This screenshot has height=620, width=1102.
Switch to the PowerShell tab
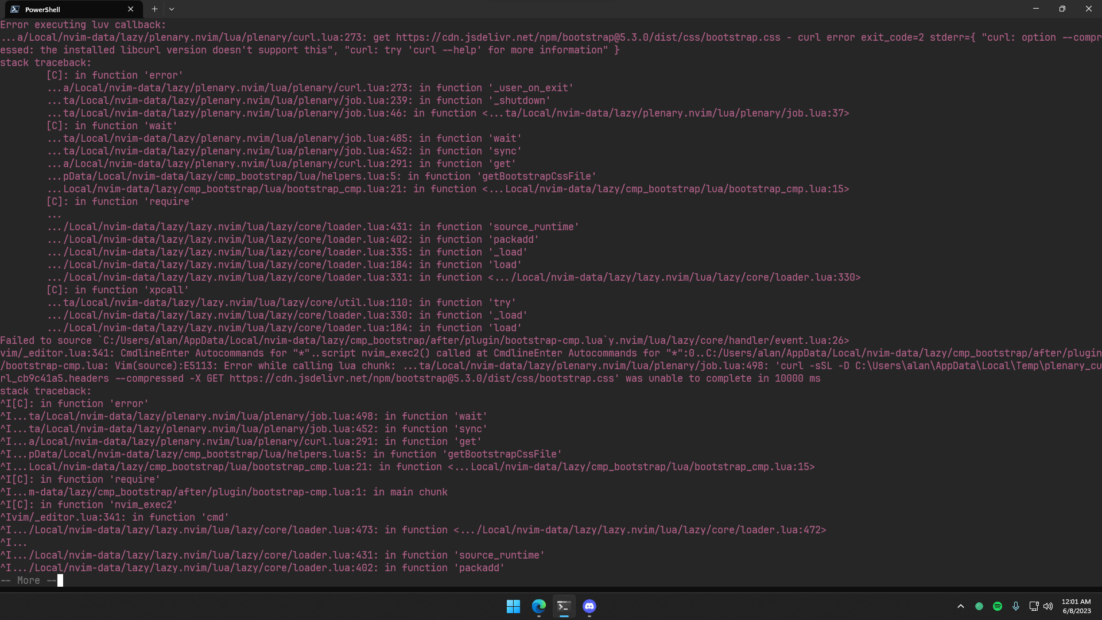(x=63, y=9)
